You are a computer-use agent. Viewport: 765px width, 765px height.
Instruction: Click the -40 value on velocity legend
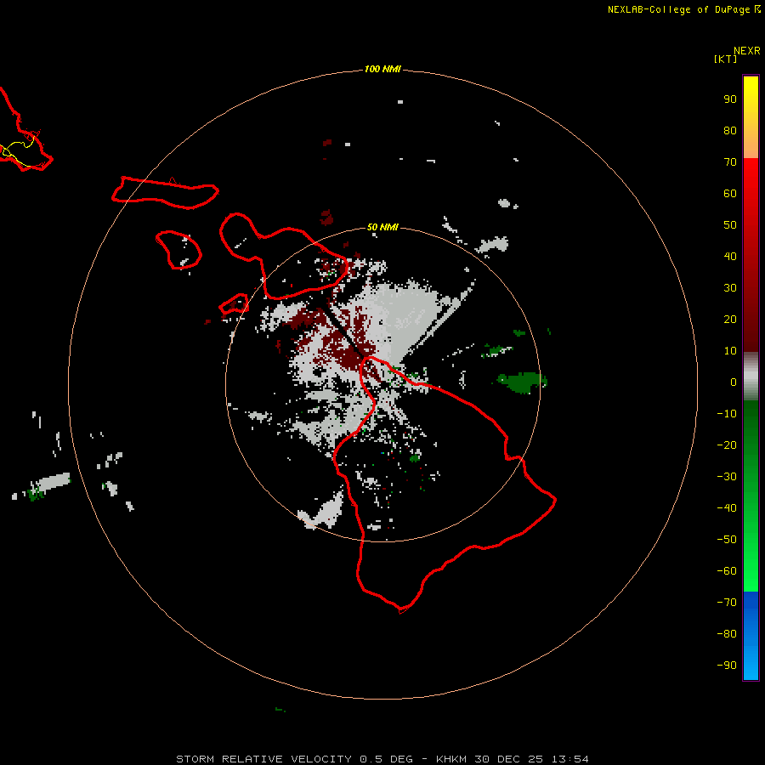click(727, 508)
